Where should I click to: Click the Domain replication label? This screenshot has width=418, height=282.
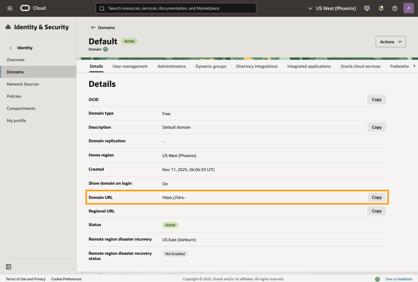click(107, 141)
